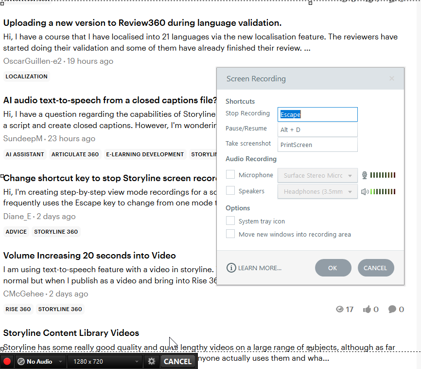
Task: Select STORYLINE 360 tag beside RISE 360
Action: [60, 309]
